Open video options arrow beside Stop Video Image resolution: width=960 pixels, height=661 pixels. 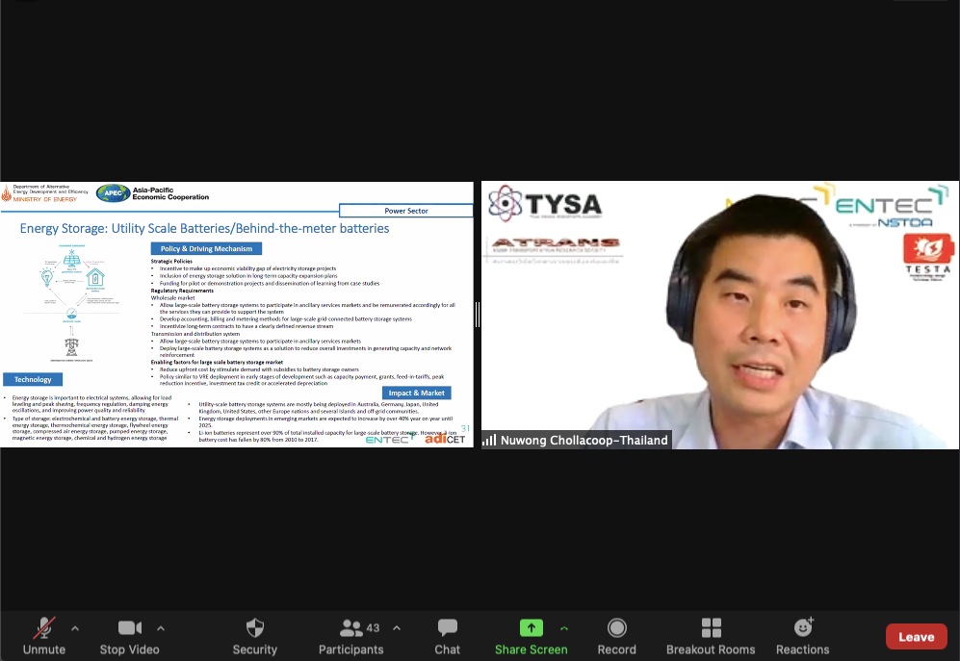[161, 628]
